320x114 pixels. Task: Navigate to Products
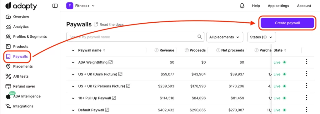21,47
